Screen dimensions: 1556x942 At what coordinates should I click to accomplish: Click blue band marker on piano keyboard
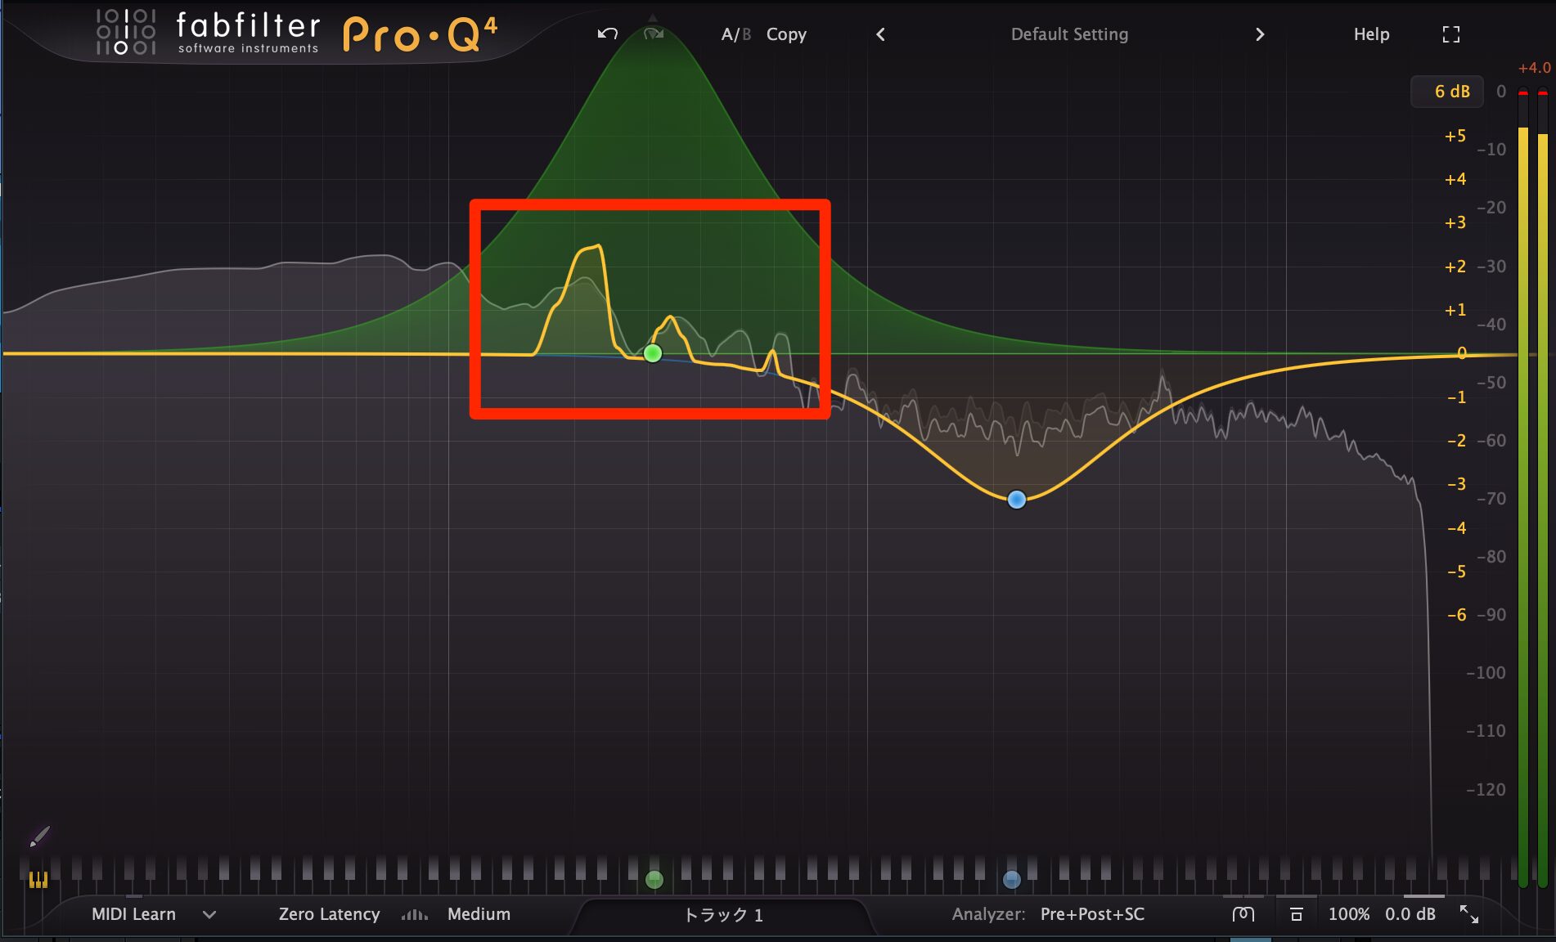point(1012,880)
